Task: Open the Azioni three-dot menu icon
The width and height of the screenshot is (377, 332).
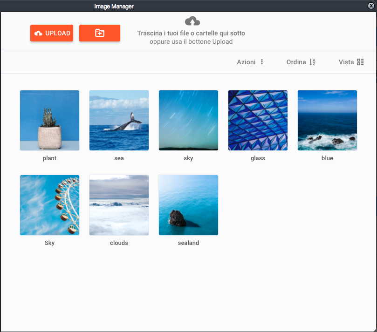Action: 262,61
